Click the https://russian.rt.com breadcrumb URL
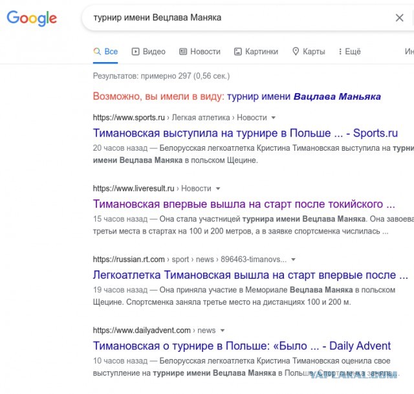This screenshot has width=414, height=394. pyautogui.click(x=129, y=259)
